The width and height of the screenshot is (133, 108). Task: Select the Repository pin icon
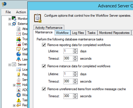click(x=19, y=75)
